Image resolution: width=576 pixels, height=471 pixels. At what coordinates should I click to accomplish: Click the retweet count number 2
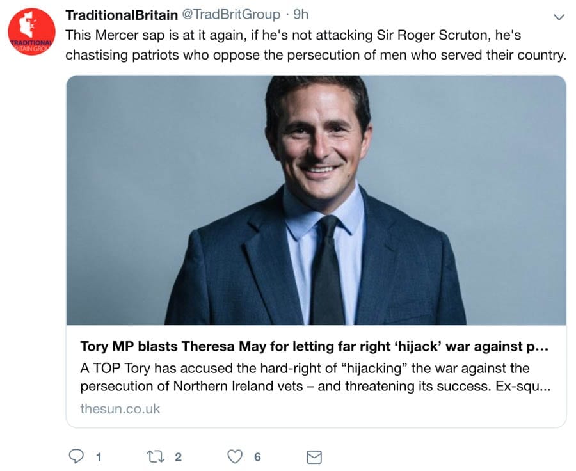[178, 457]
